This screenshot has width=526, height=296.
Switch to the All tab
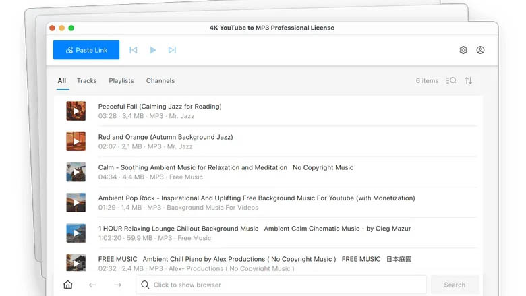point(62,81)
